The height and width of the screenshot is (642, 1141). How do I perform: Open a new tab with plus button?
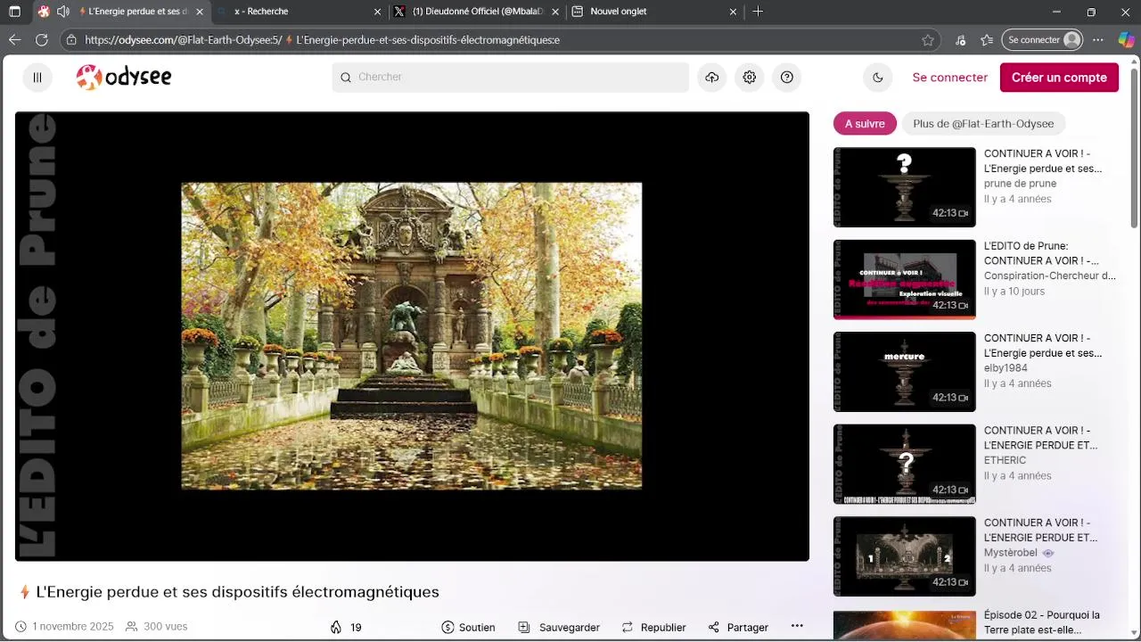pyautogui.click(x=758, y=12)
